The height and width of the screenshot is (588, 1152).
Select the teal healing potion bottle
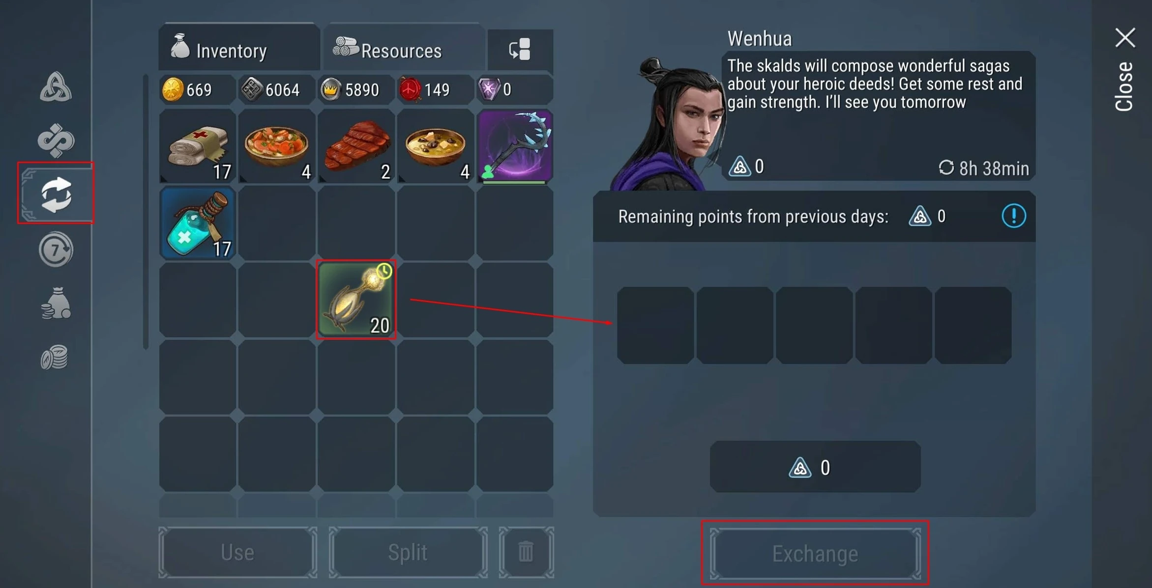point(198,223)
